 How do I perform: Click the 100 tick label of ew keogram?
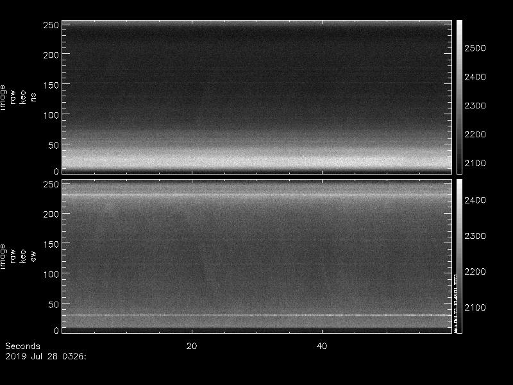point(51,275)
